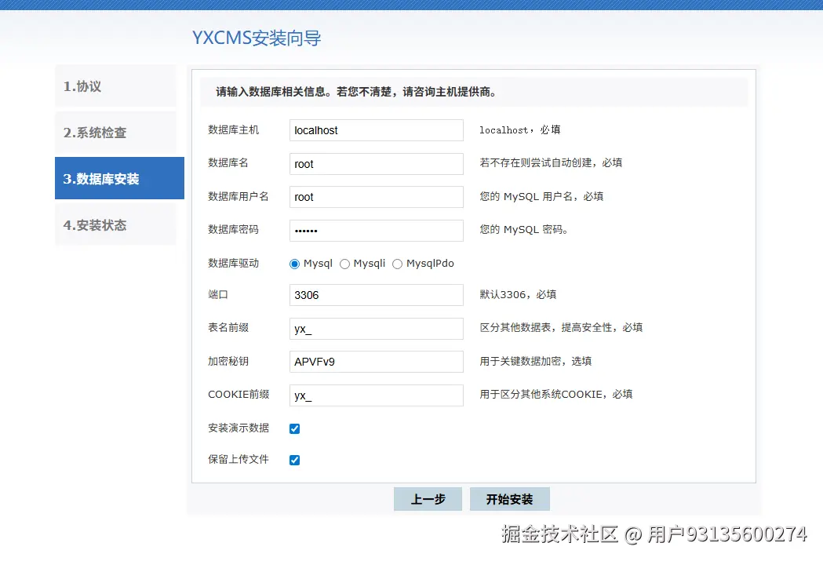Screen dimensions: 823x561
Task: Select the Mysqli driver radio button
Action: point(345,264)
